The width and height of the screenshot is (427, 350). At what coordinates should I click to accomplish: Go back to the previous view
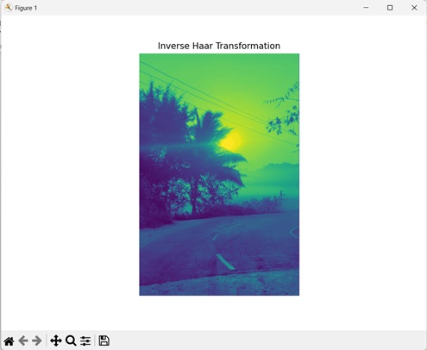tap(23, 341)
